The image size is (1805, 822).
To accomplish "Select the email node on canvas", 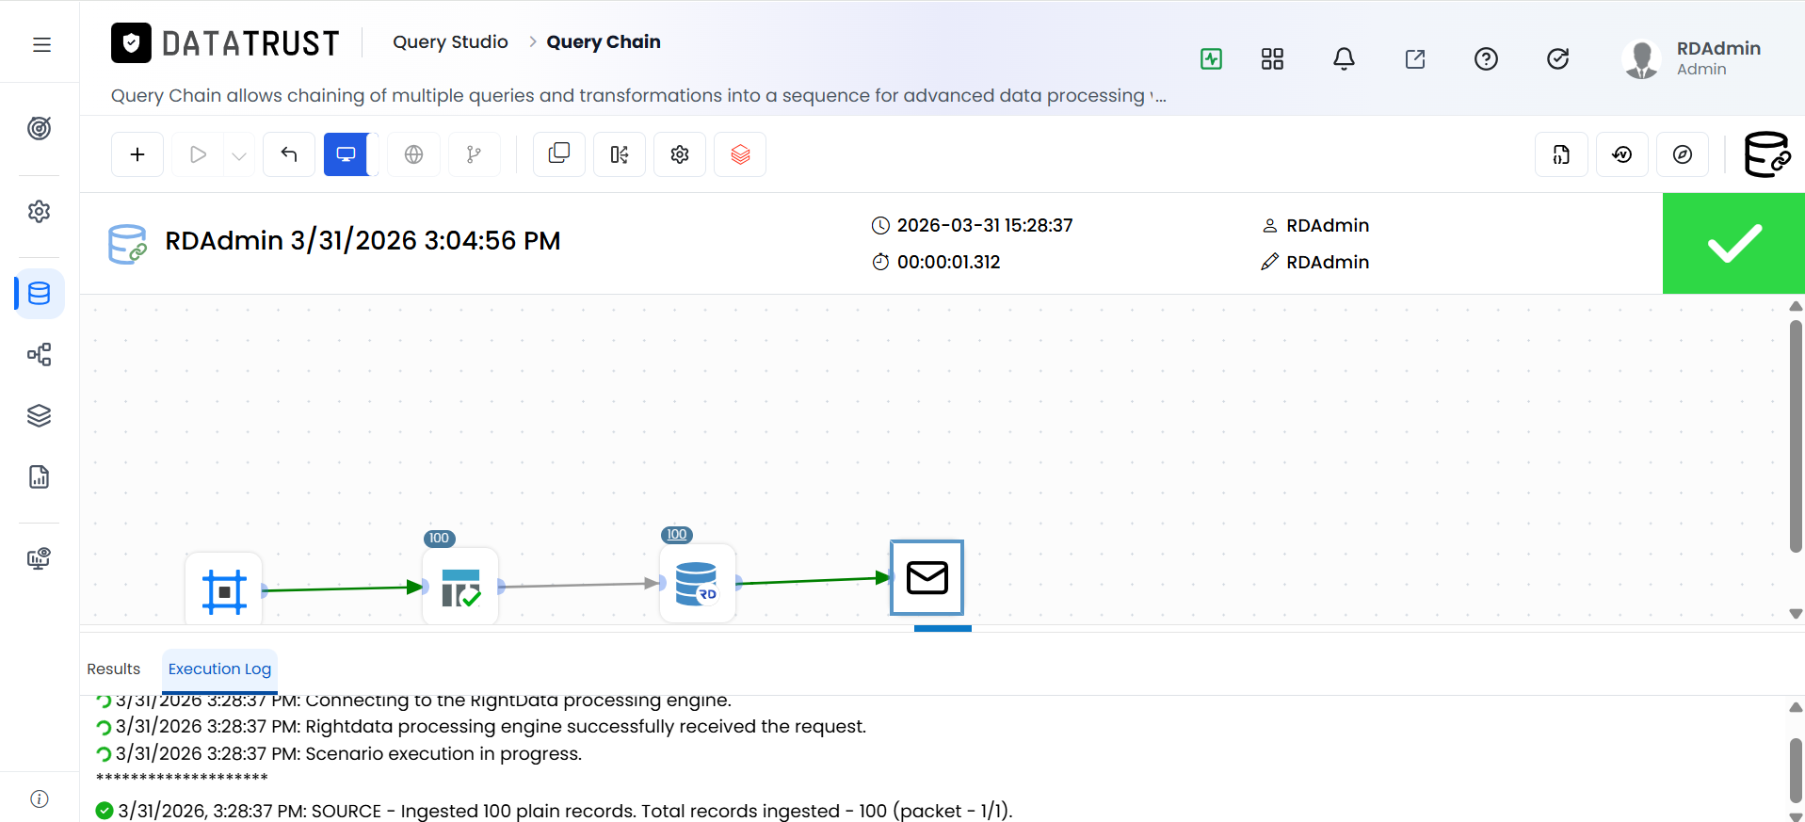I will click(x=927, y=577).
